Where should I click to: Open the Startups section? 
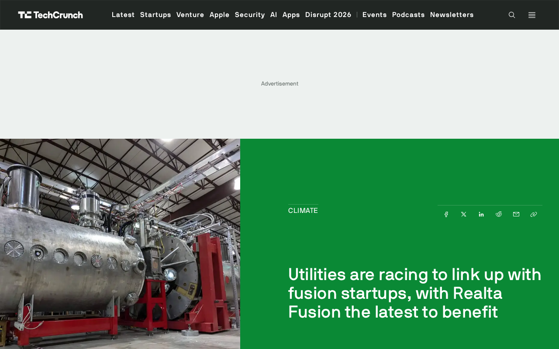click(155, 15)
